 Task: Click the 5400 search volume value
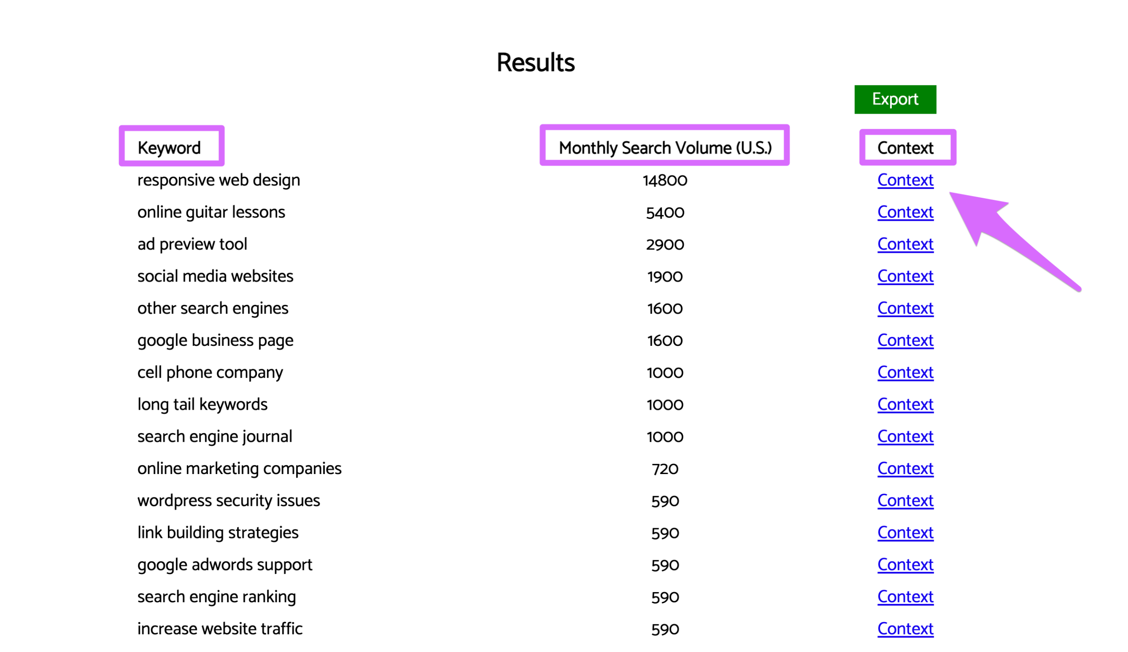(x=665, y=212)
